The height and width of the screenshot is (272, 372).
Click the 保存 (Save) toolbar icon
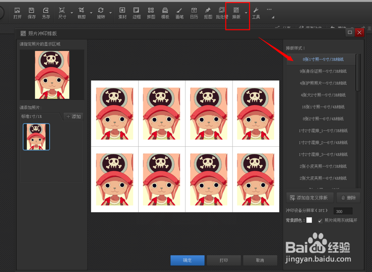point(32,13)
